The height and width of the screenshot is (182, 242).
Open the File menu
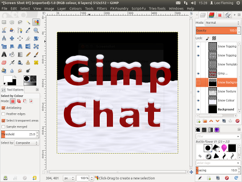click(4, 9)
